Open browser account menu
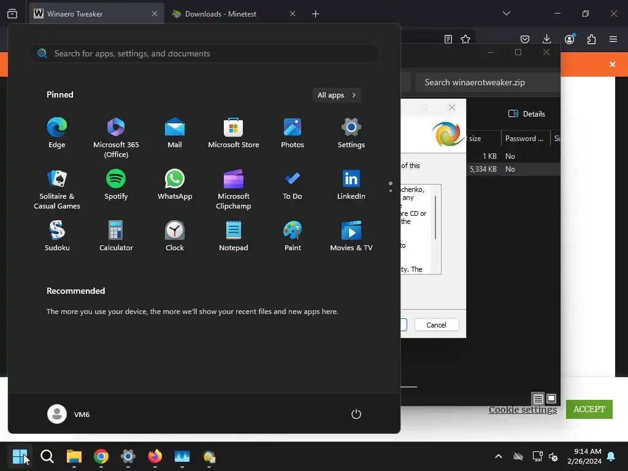 click(570, 39)
